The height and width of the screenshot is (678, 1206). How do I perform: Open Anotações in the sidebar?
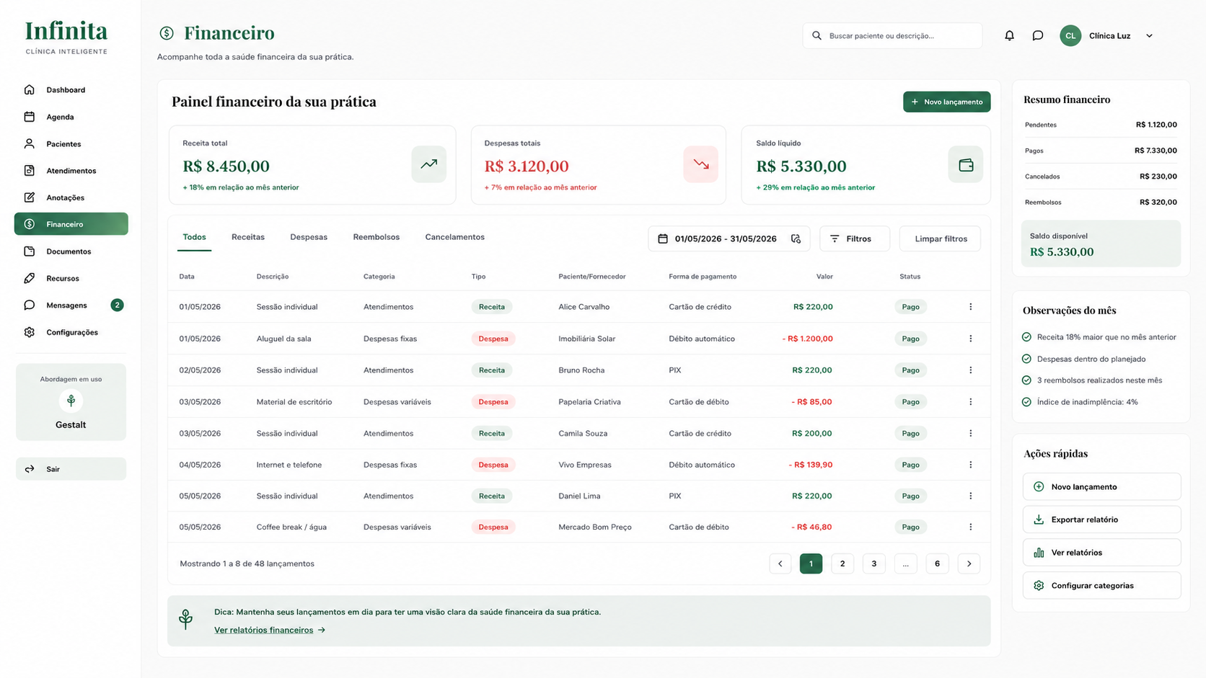(71, 197)
